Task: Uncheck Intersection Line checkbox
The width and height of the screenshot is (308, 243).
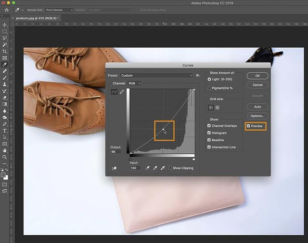Action: click(x=209, y=147)
